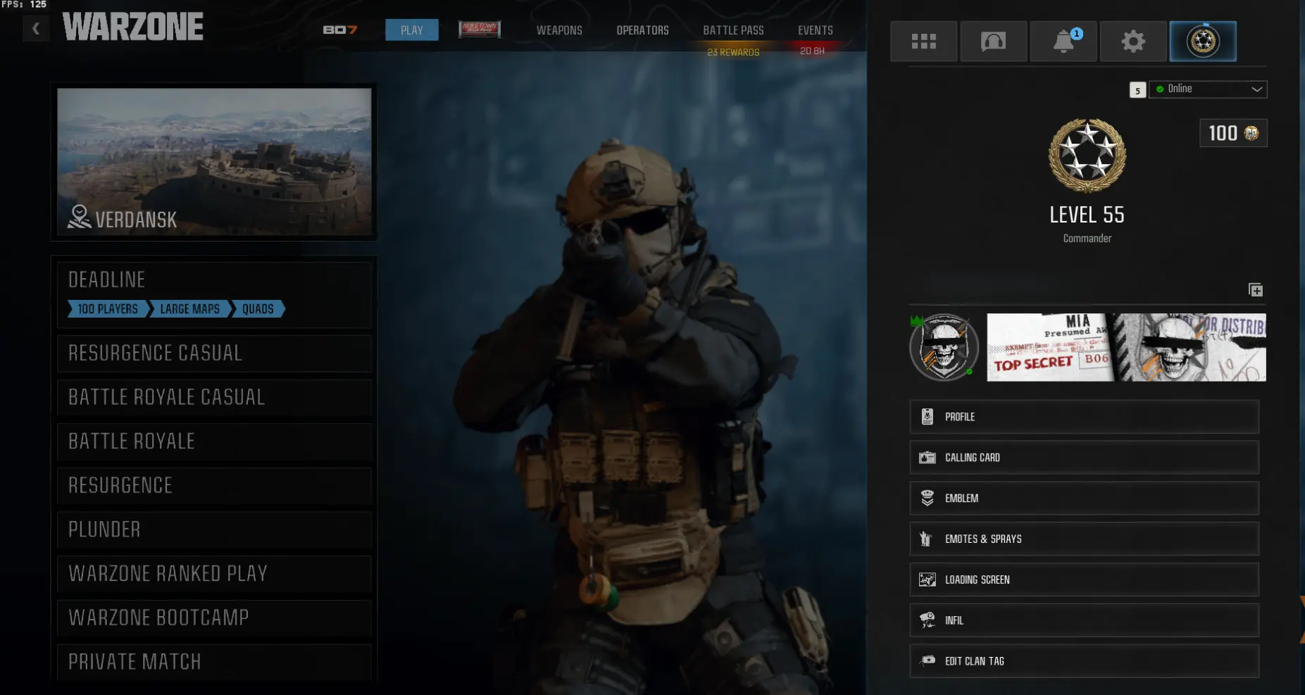
Task: Open EDIT CLAN TAG option
Action: tap(1085, 661)
